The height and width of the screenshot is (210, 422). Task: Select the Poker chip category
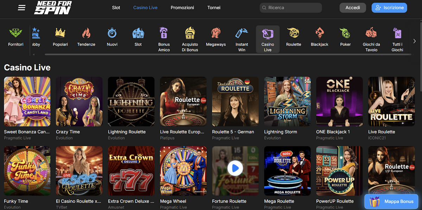[345, 37]
